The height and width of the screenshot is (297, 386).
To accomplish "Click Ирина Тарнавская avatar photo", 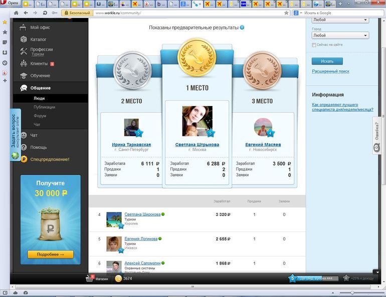I will [132, 127].
